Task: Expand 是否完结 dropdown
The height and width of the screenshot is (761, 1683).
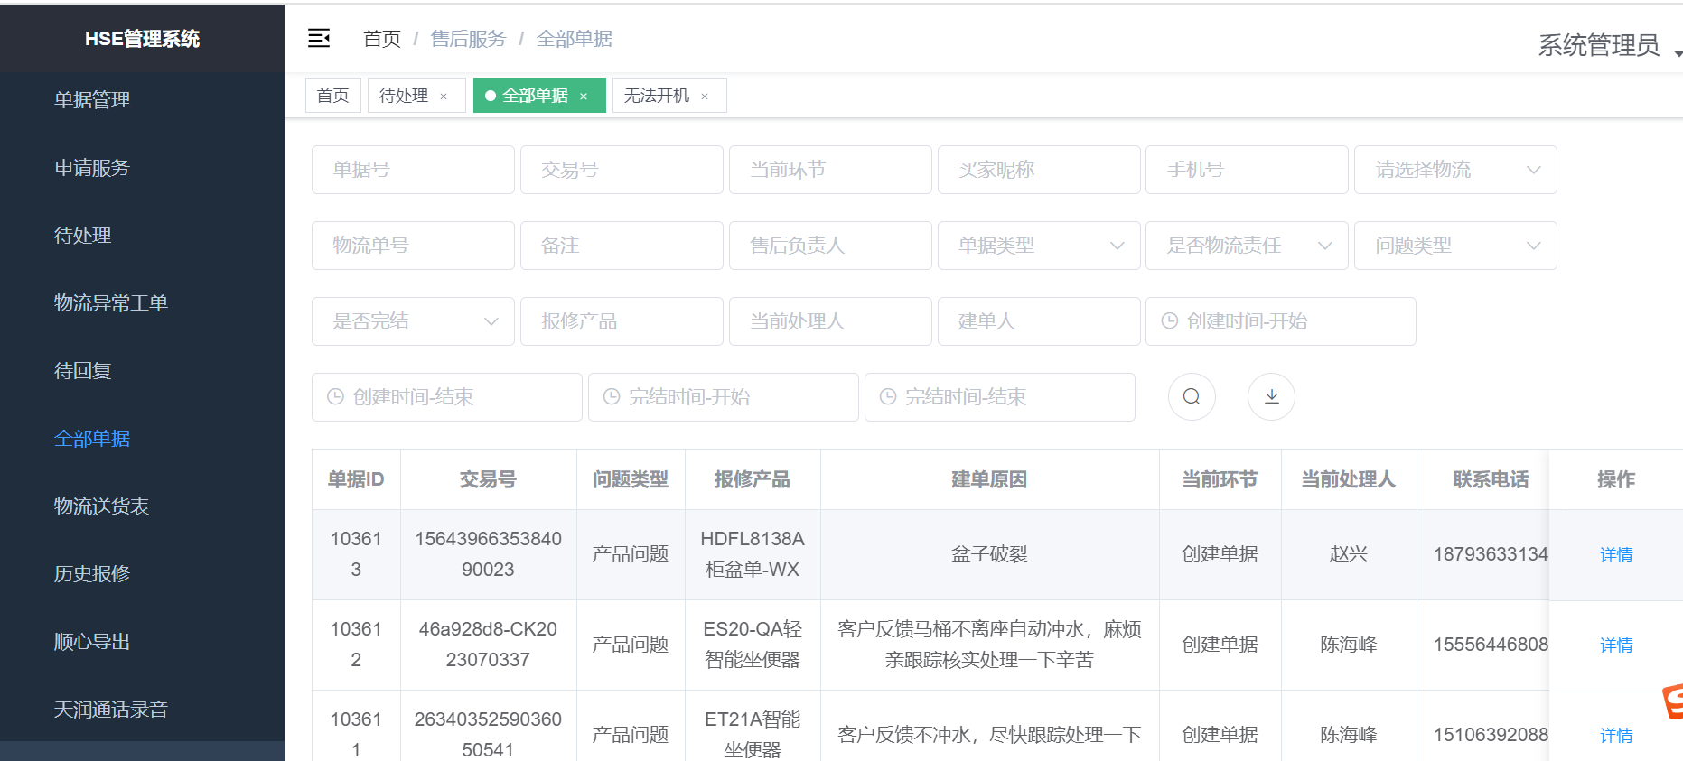Action: coord(413,321)
